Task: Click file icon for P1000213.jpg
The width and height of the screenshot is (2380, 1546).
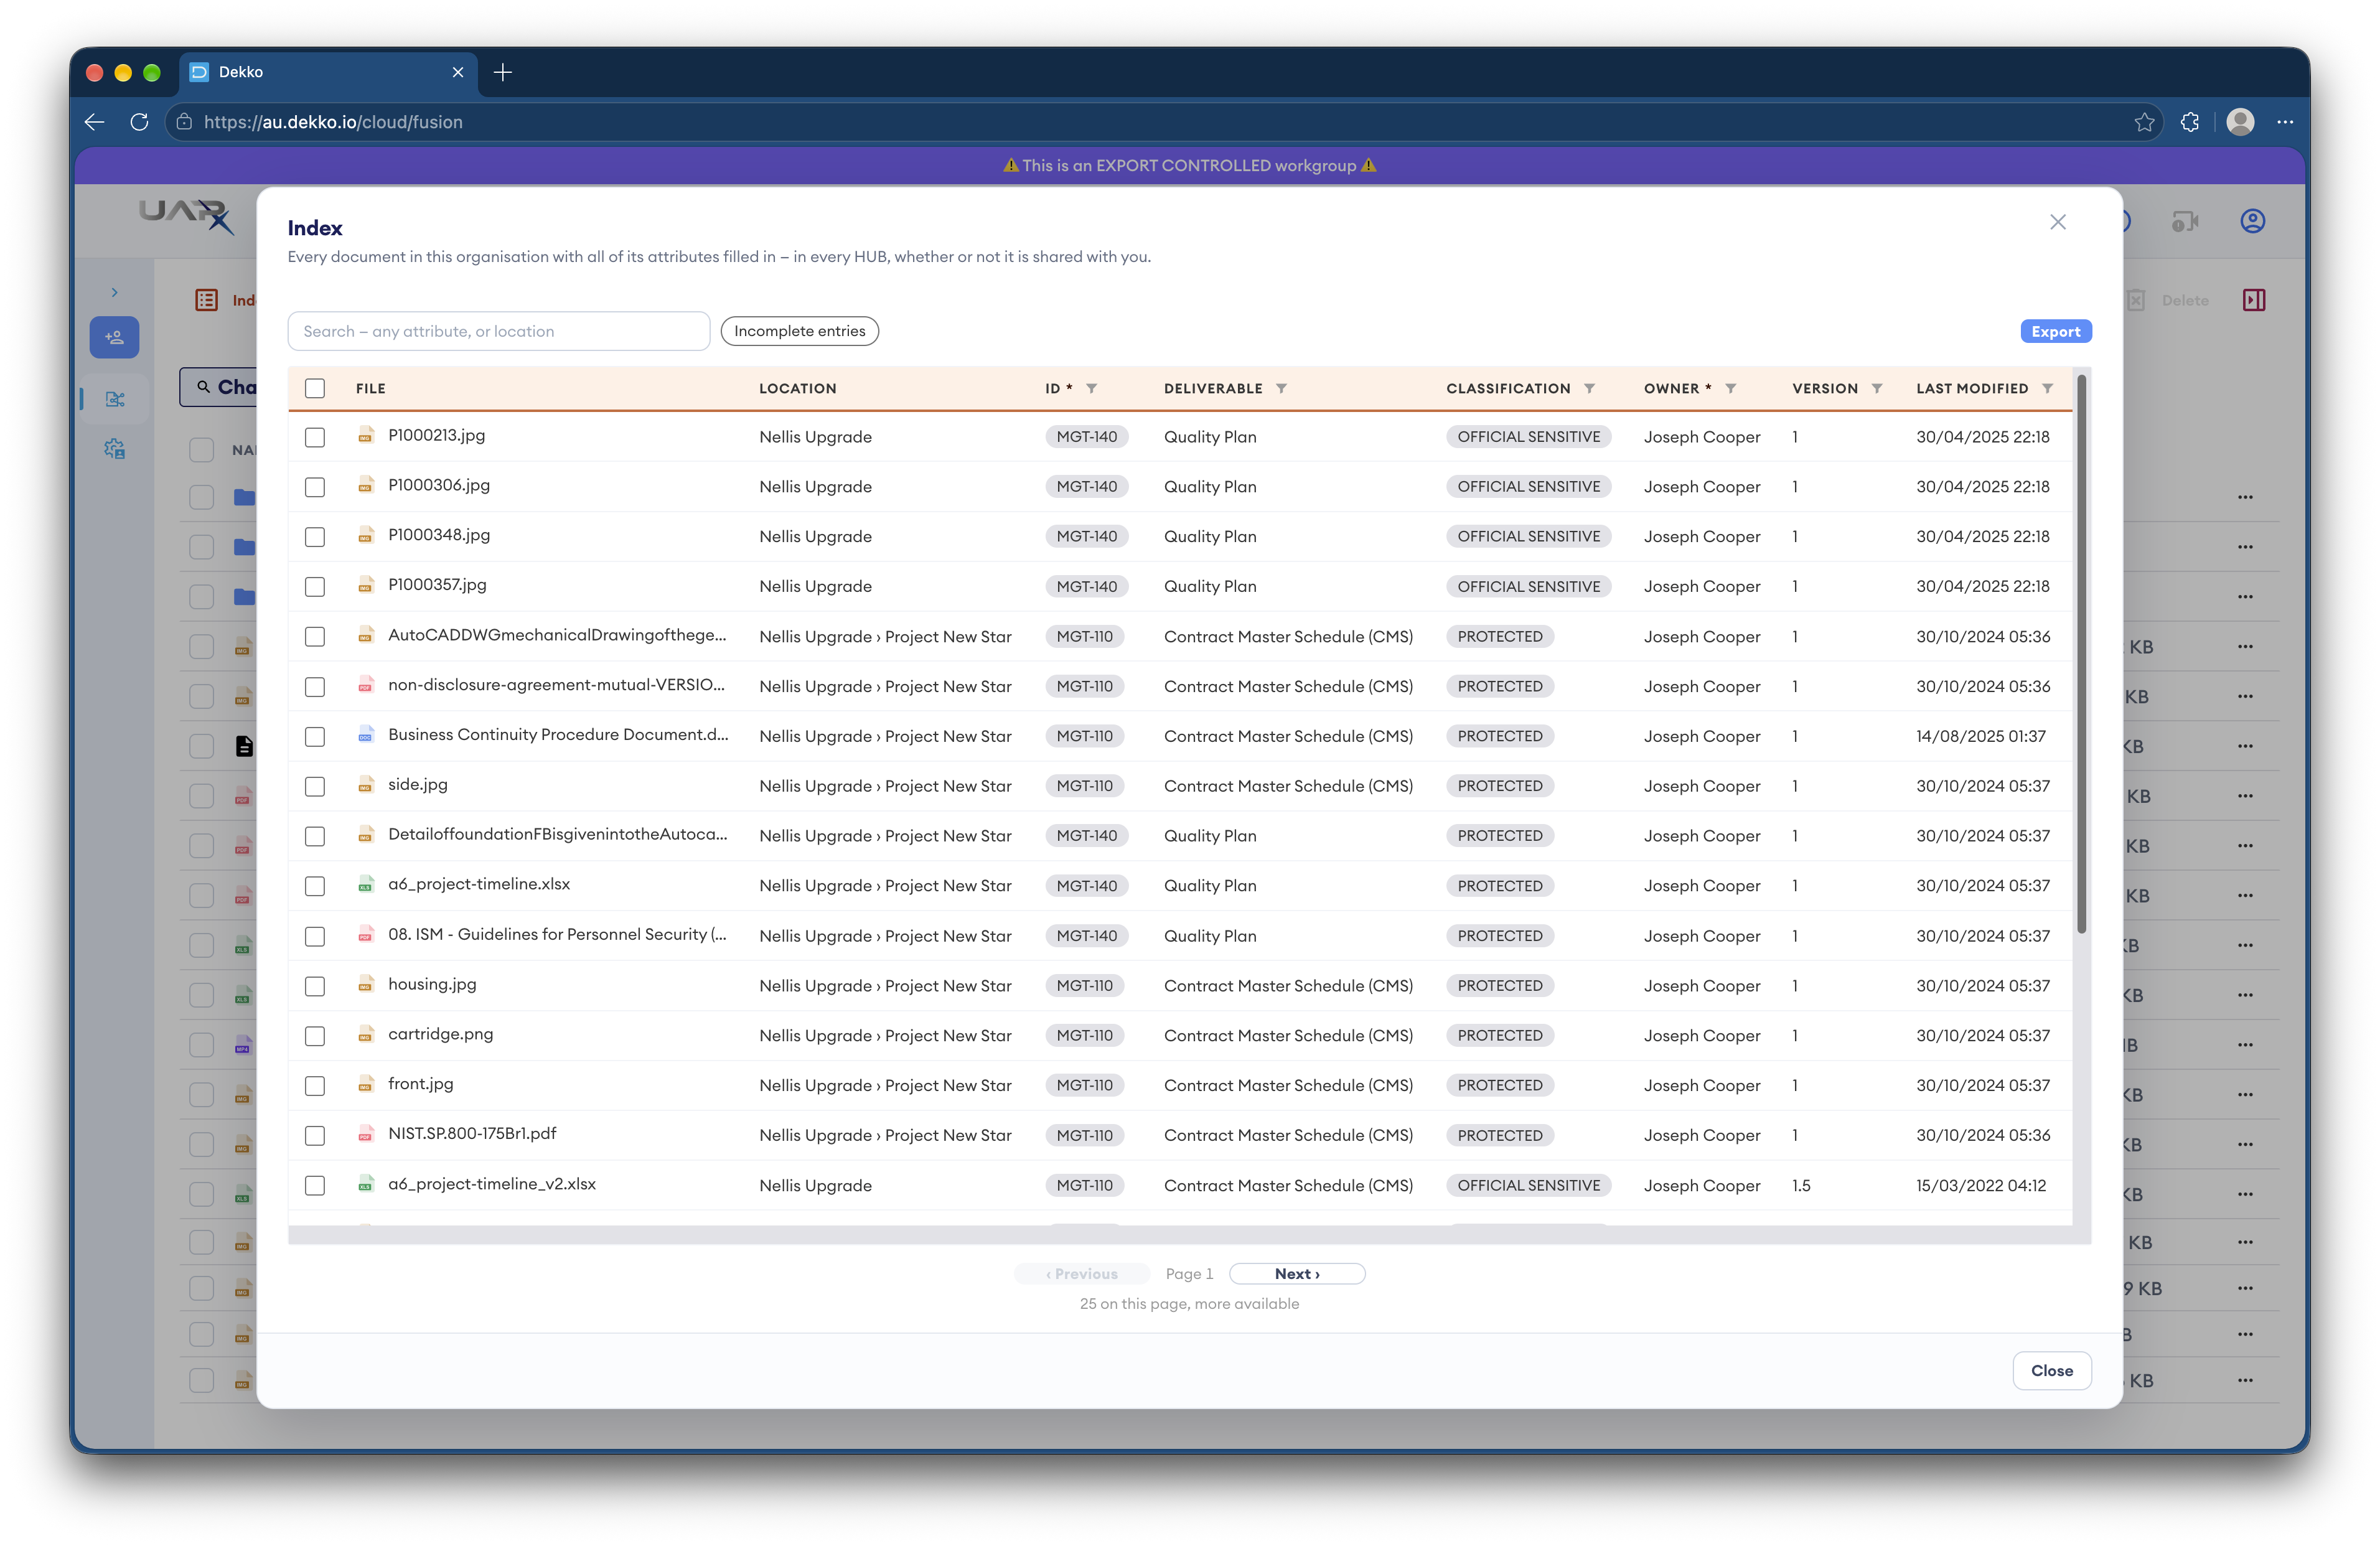Action: pos(366,435)
